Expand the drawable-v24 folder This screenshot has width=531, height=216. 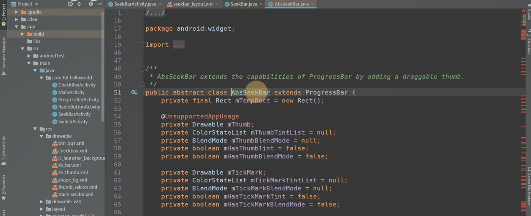click(x=41, y=201)
